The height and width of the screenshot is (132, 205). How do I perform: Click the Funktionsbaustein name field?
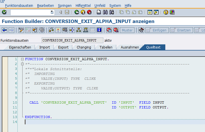[x=72, y=40]
